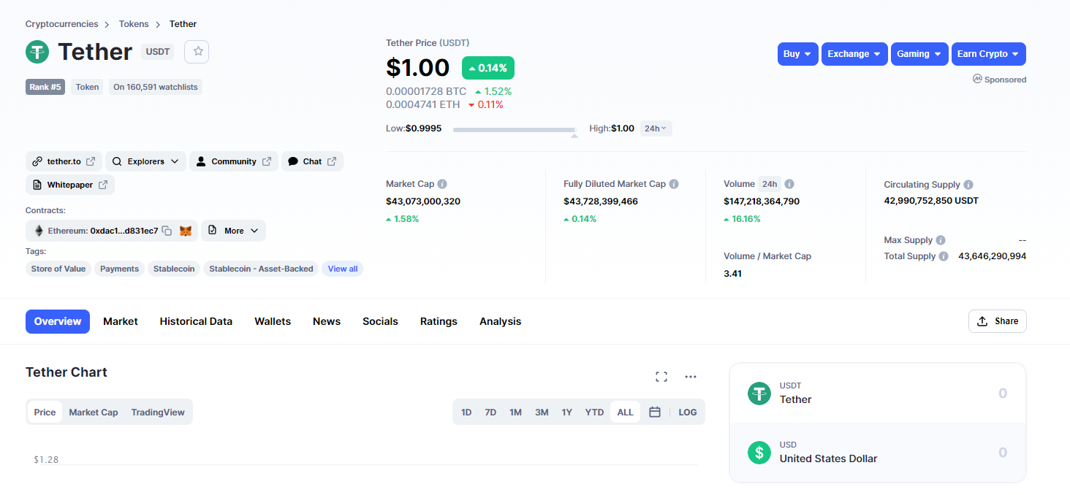Click the Stablecoin - Asset-Backed tag
The height and width of the screenshot is (495, 1070).
pos(261,269)
